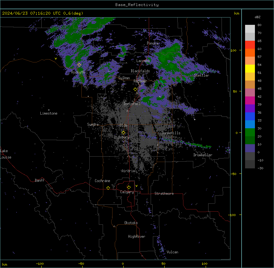This screenshot has width=274, height=268.
Task: Click the Base_Reflectivity title text
Action: (x=137, y=5)
